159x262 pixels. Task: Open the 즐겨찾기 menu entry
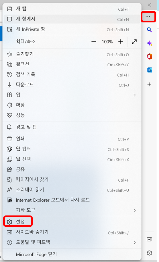click(x=72, y=54)
